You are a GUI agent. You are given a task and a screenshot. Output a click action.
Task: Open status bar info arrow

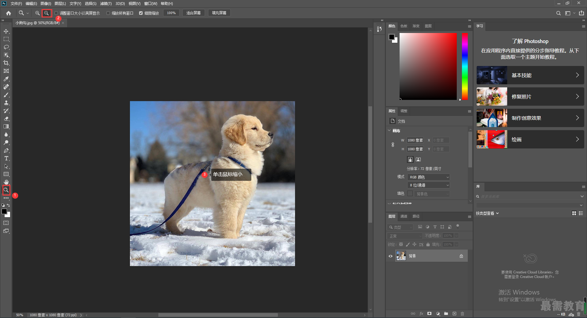point(81,315)
